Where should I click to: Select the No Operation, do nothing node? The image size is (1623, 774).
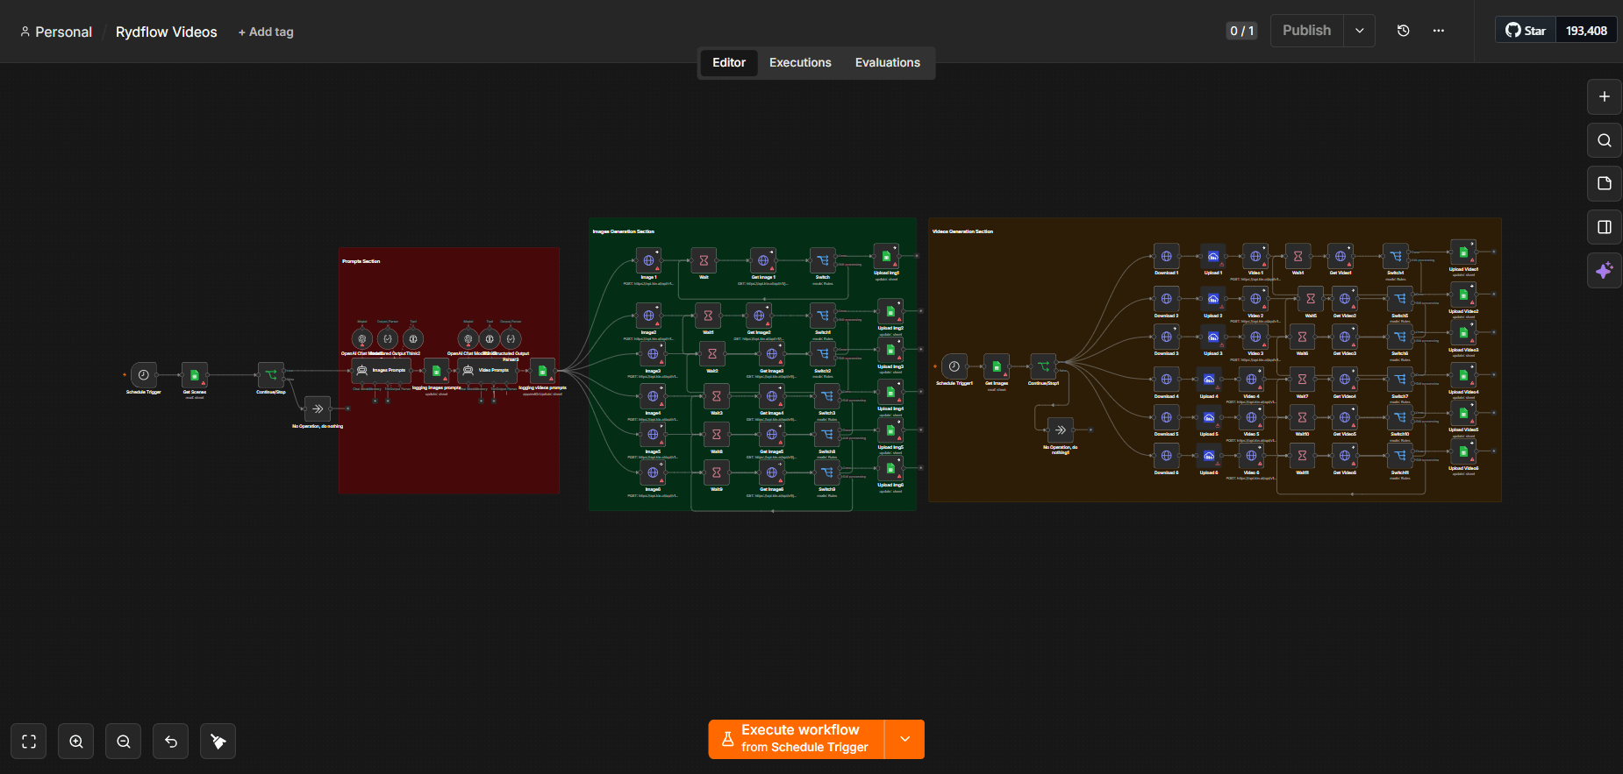[318, 408]
